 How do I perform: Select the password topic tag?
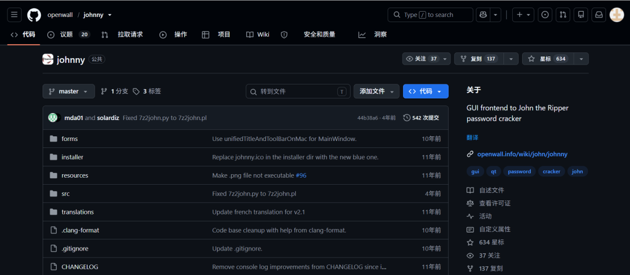point(520,171)
